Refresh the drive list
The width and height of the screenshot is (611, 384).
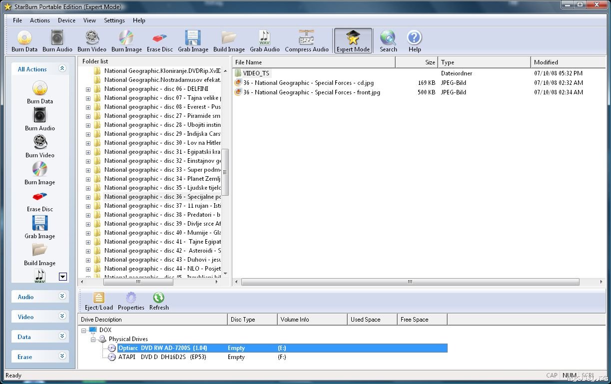coord(159,302)
